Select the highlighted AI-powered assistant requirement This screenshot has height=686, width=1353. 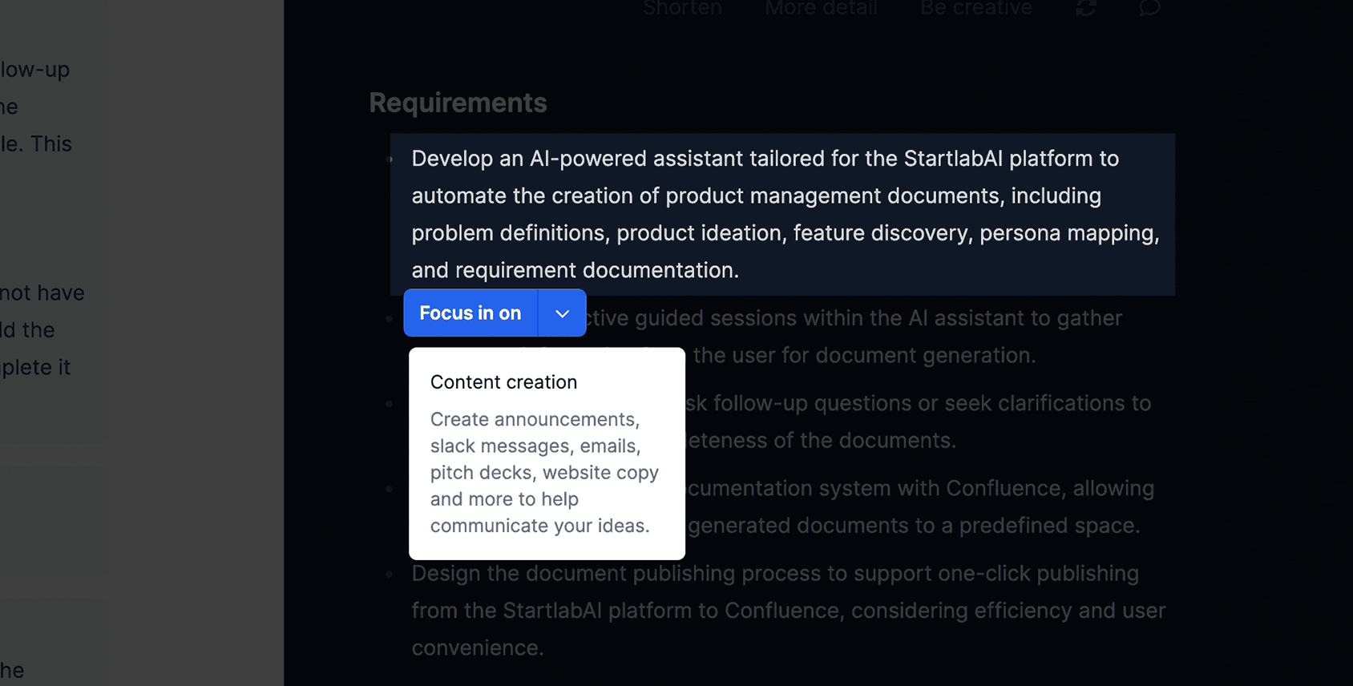(x=784, y=214)
